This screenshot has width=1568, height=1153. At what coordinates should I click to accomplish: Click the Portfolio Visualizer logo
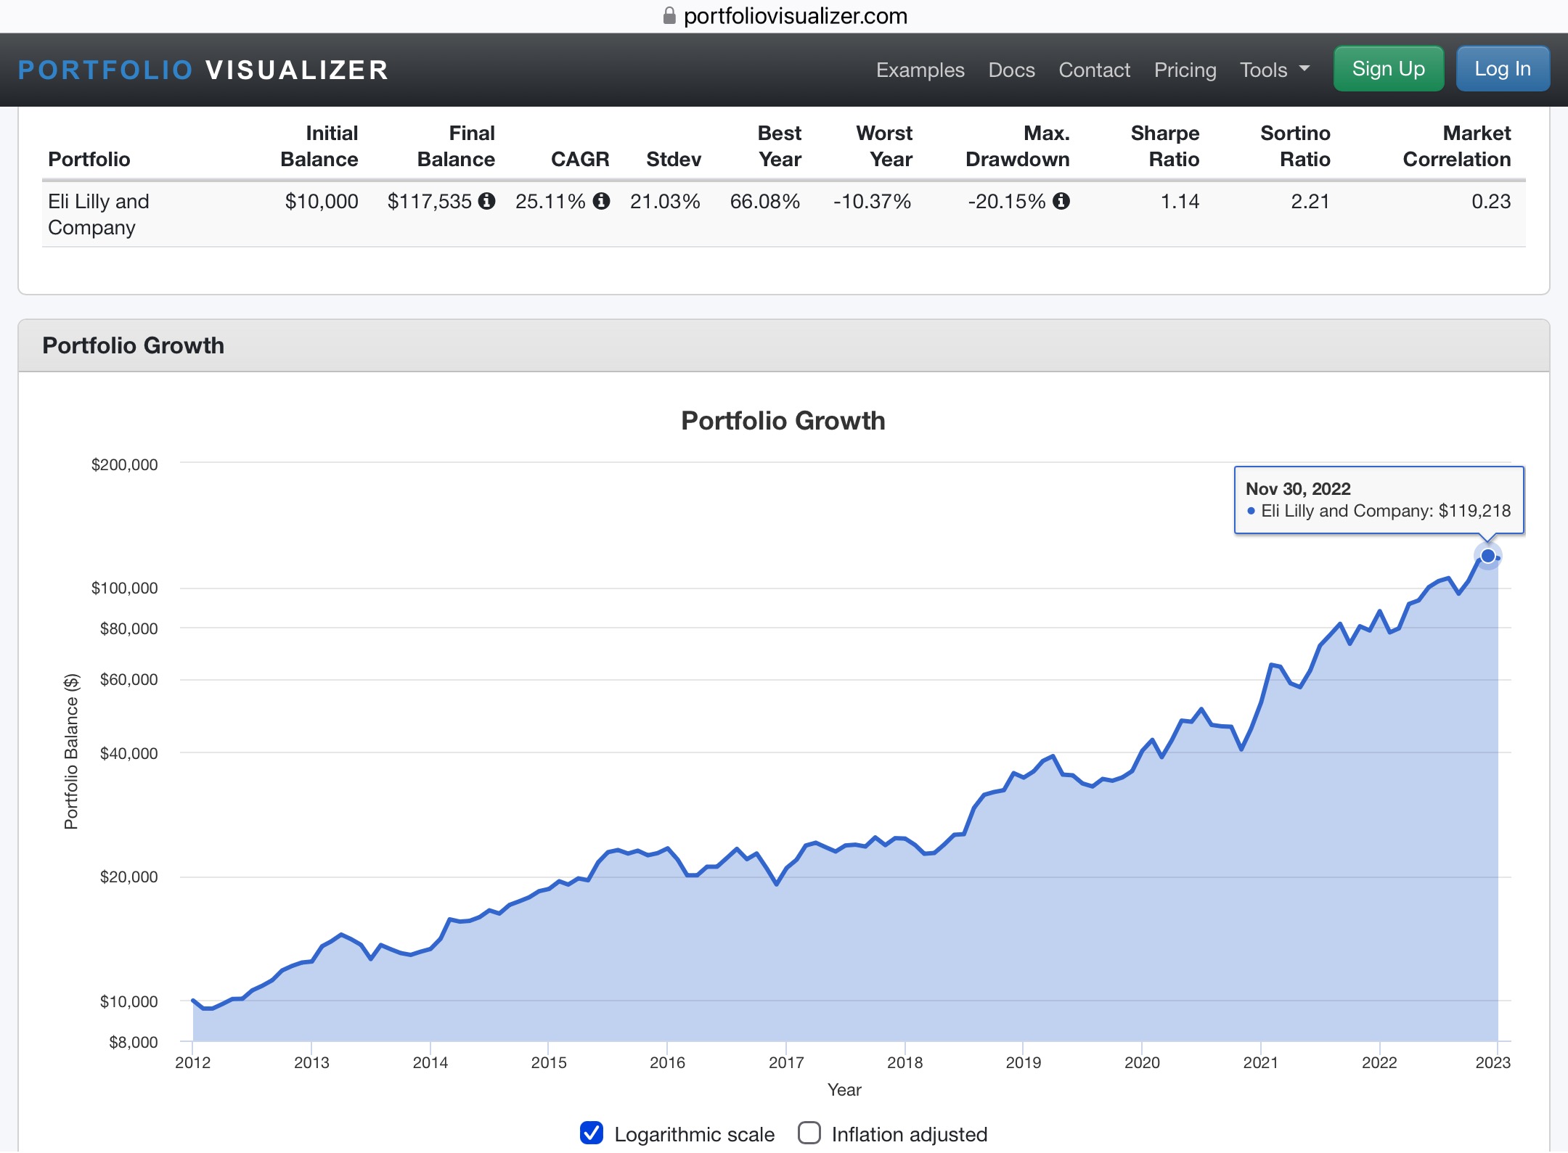coord(203,70)
